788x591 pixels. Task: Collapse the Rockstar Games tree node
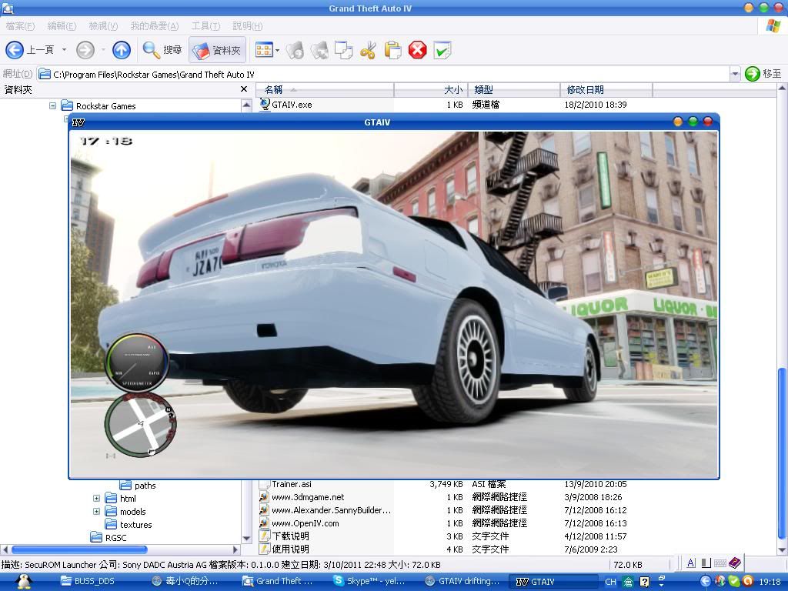click(53, 106)
